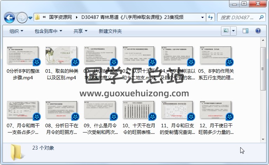Click the Back navigation arrow button

[9, 17]
